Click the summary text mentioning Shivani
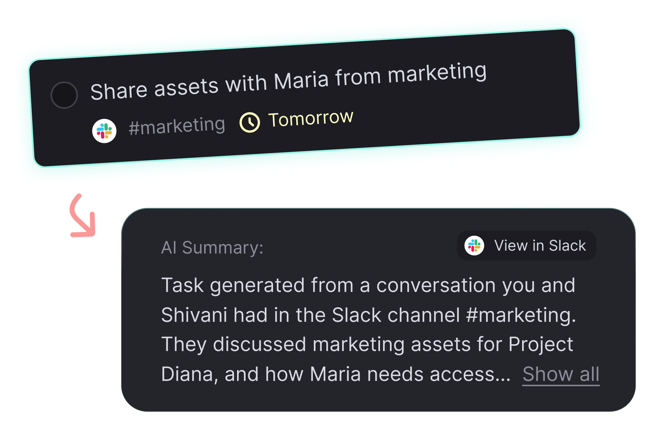663x439 pixels. (x=369, y=315)
